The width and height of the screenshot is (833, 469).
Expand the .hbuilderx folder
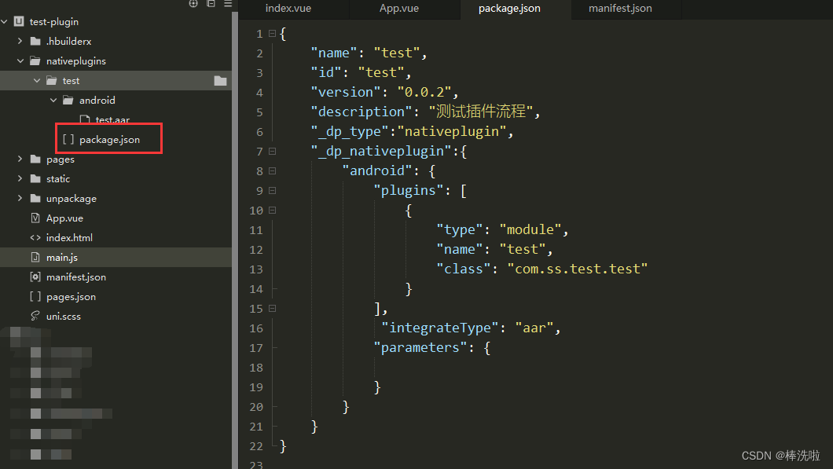[x=20, y=42]
